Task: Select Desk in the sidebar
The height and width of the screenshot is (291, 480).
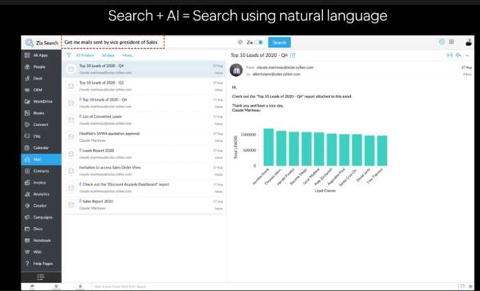Action: click(x=41, y=79)
